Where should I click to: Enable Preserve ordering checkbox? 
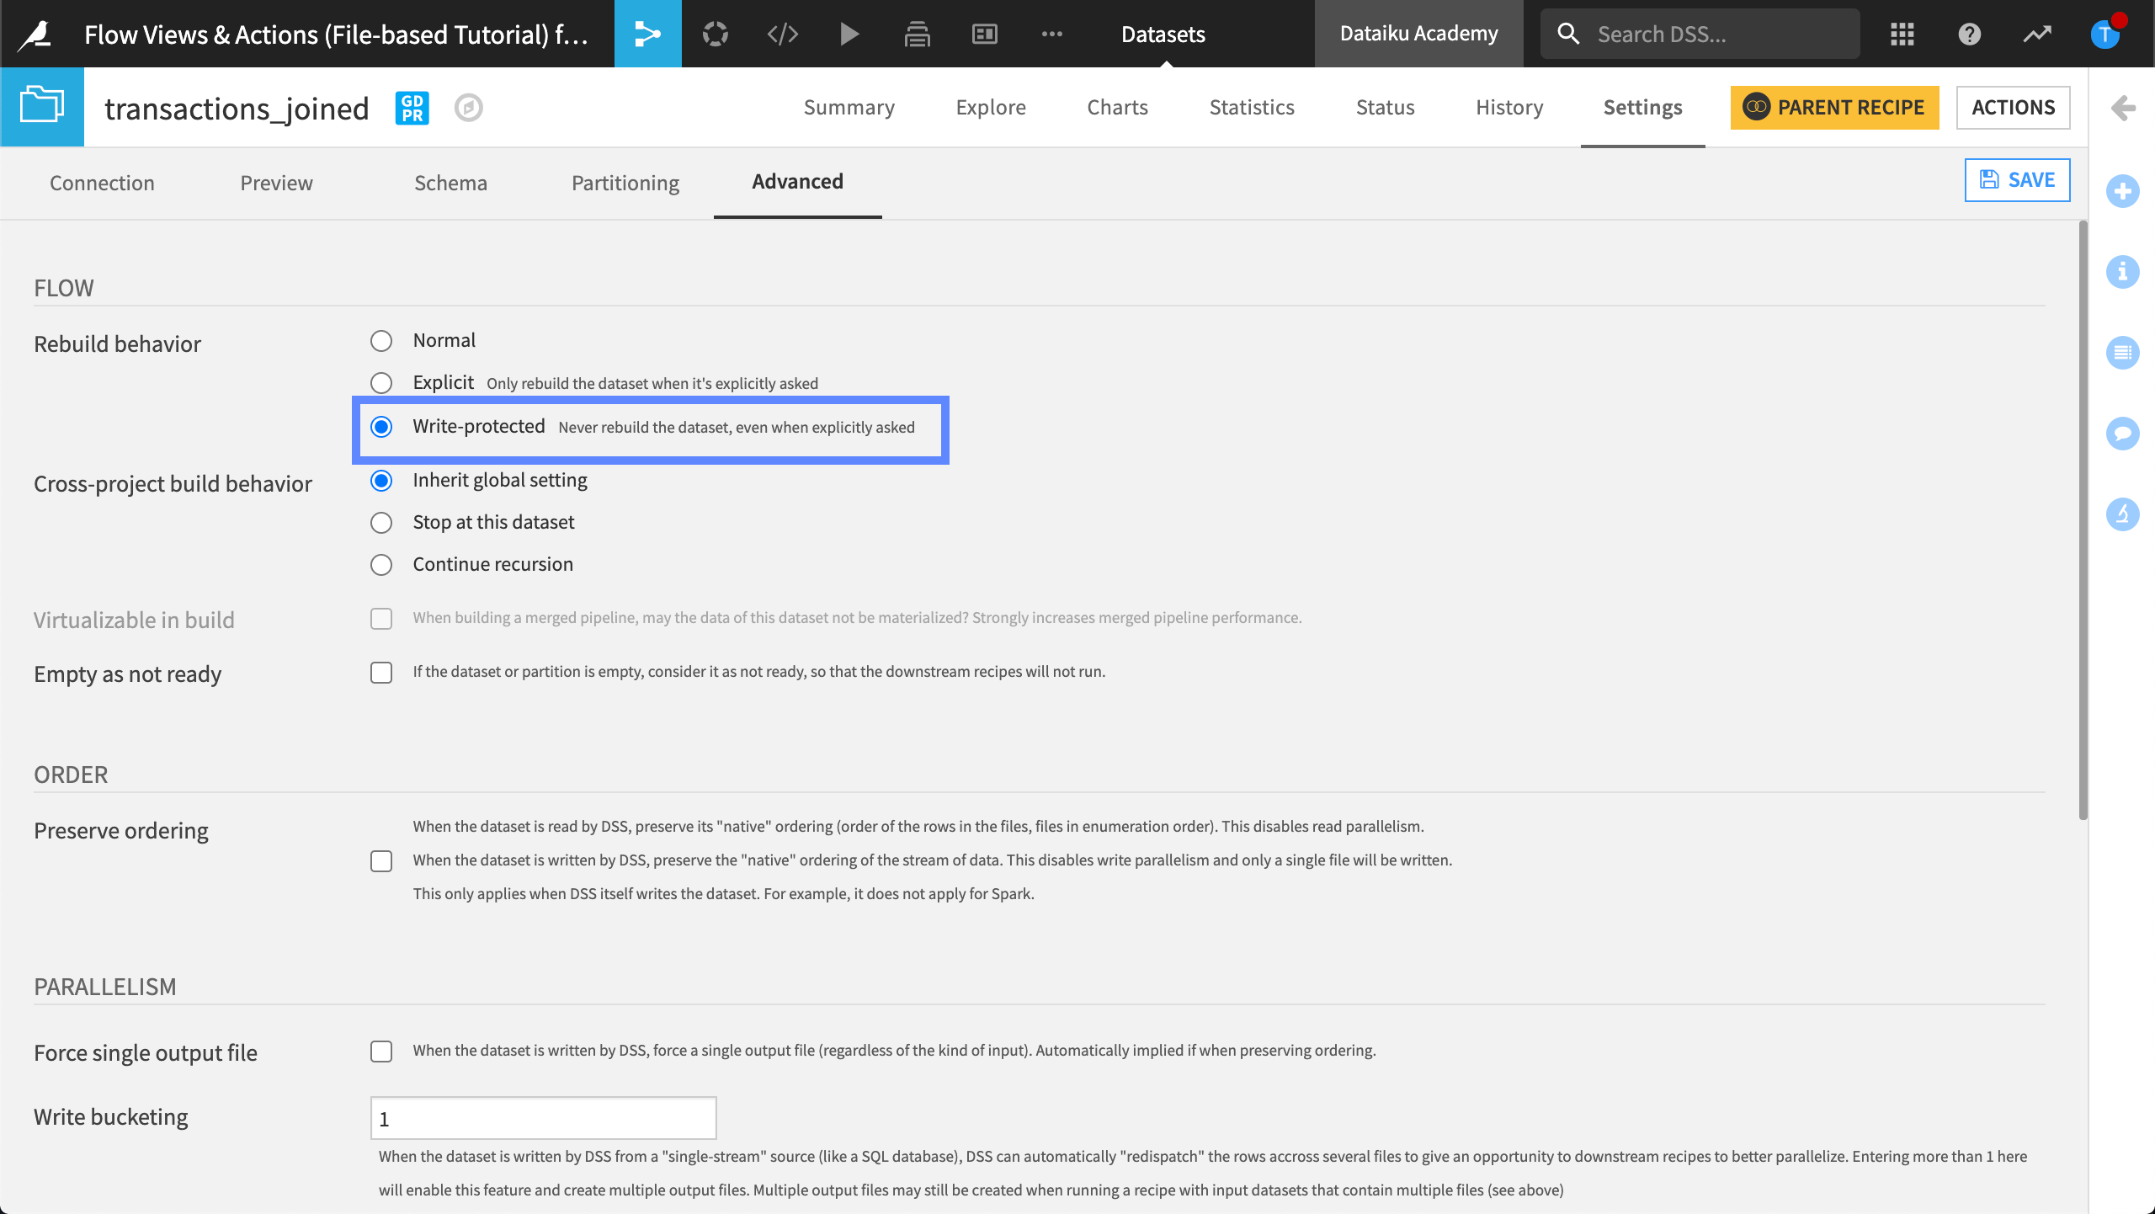tap(380, 859)
